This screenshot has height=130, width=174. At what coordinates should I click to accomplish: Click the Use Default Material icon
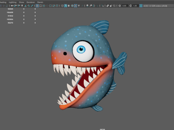click(x=69, y=6)
